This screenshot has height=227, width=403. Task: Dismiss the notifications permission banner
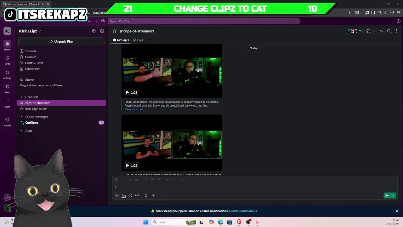pos(397,211)
